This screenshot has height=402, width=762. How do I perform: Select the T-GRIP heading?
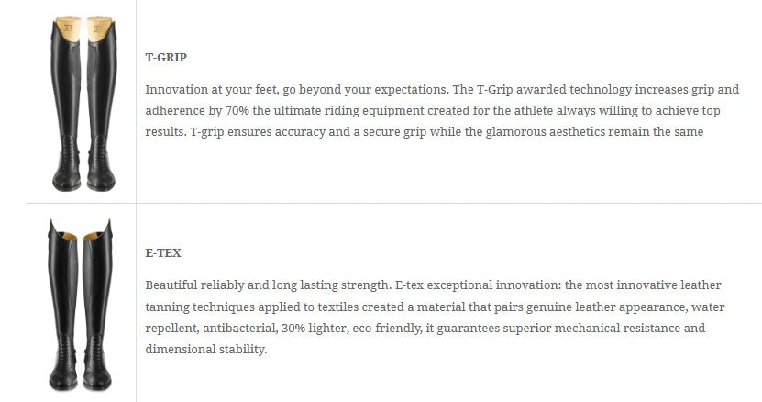(166, 57)
